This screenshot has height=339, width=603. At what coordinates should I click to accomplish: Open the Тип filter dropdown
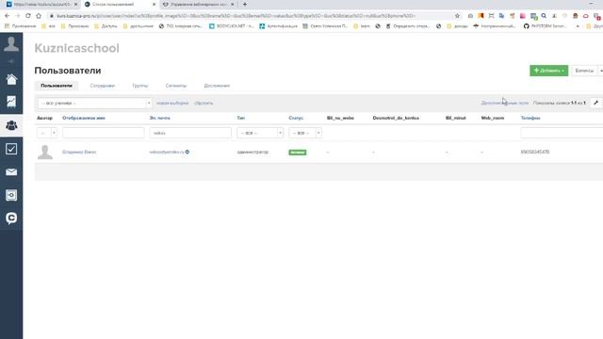[260, 133]
